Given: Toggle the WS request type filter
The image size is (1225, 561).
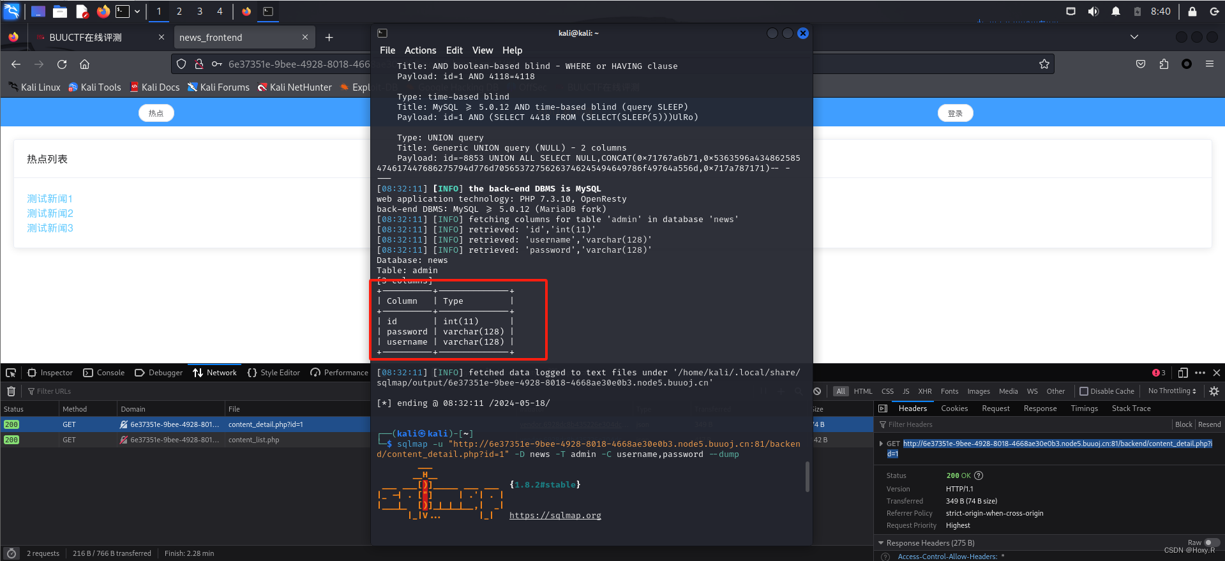Looking at the screenshot, I should coord(1032,391).
